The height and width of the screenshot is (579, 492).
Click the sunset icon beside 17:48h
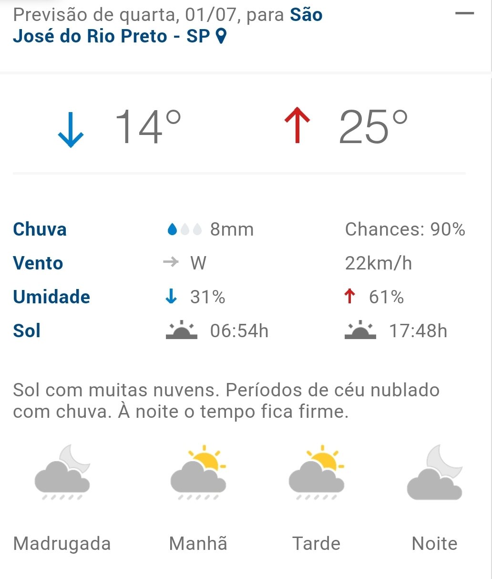[360, 330]
